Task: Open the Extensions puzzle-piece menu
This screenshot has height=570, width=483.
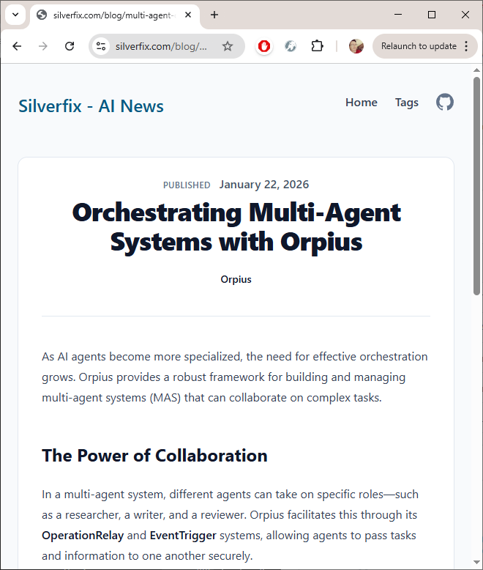Action: click(317, 46)
